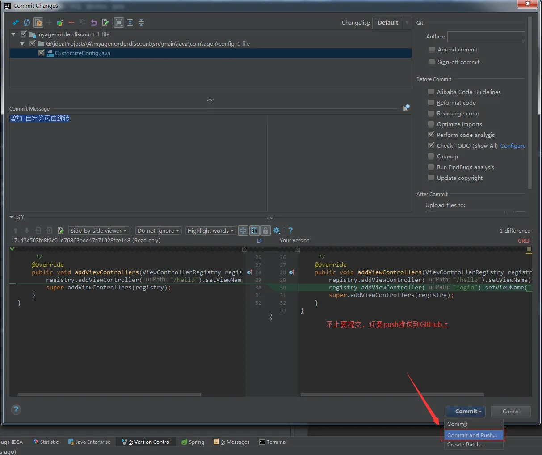Viewport: 542px width, 455px height.
Task: Open the Side-by-side viewer dropdown
Action: (x=99, y=231)
